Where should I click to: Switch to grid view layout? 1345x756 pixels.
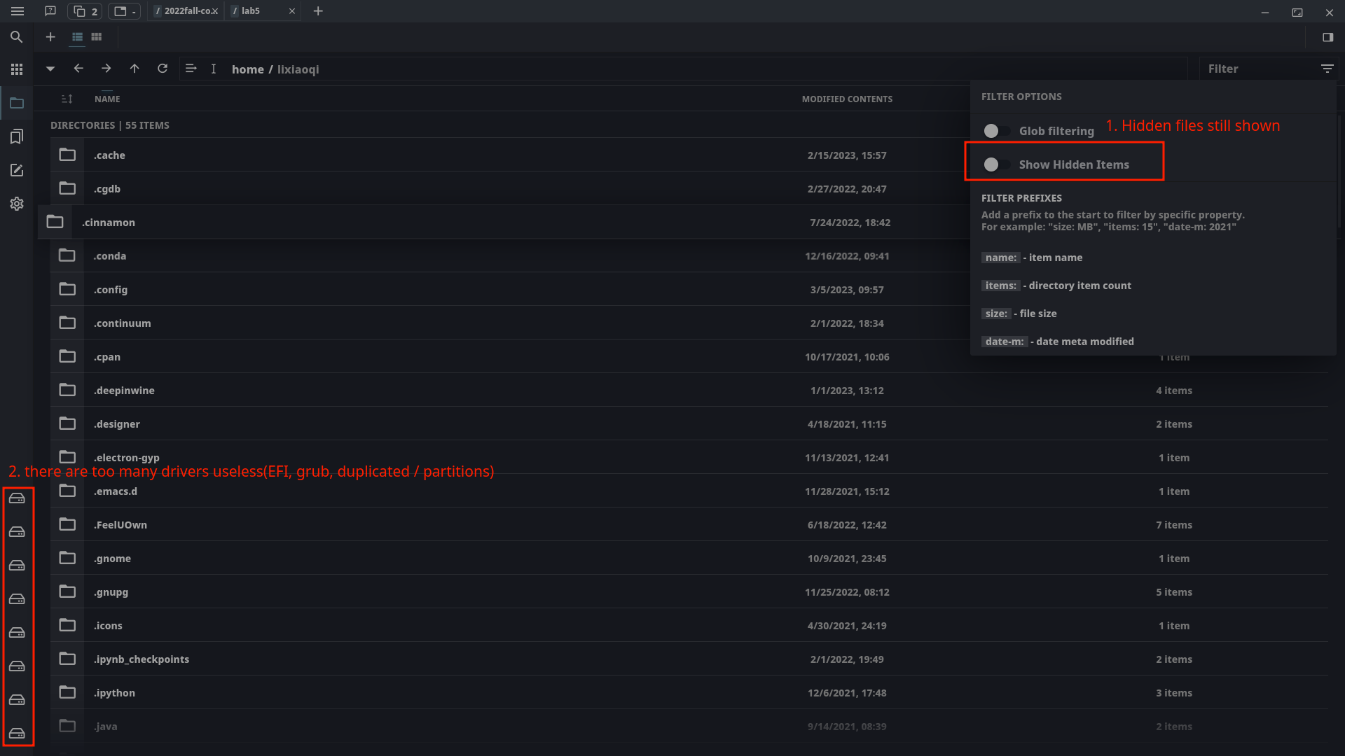tap(96, 36)
